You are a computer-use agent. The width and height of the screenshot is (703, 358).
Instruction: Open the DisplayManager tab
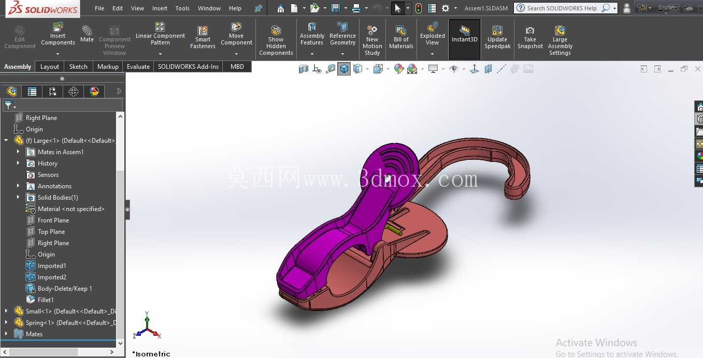click(x=94, y=92)
